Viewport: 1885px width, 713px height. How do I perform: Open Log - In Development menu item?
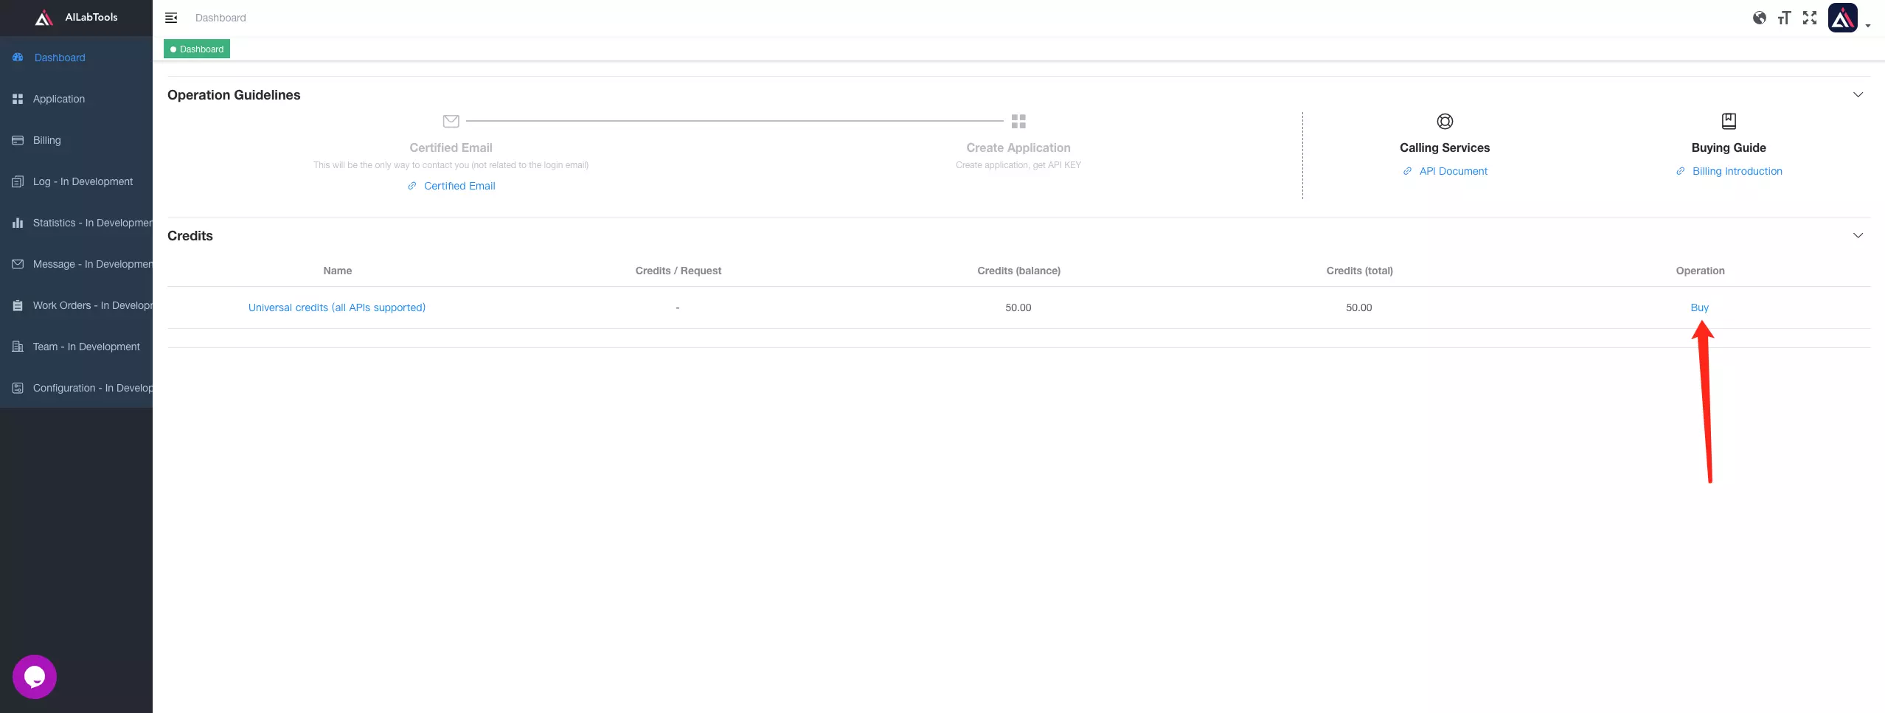coord(76,181)
